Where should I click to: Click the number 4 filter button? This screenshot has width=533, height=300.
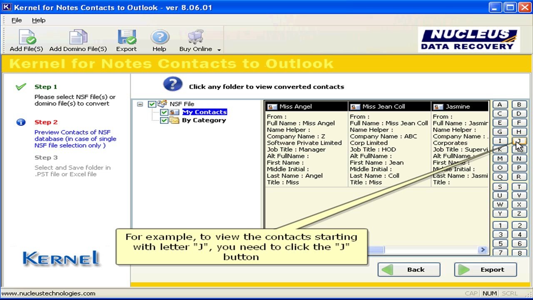[519, 235]
